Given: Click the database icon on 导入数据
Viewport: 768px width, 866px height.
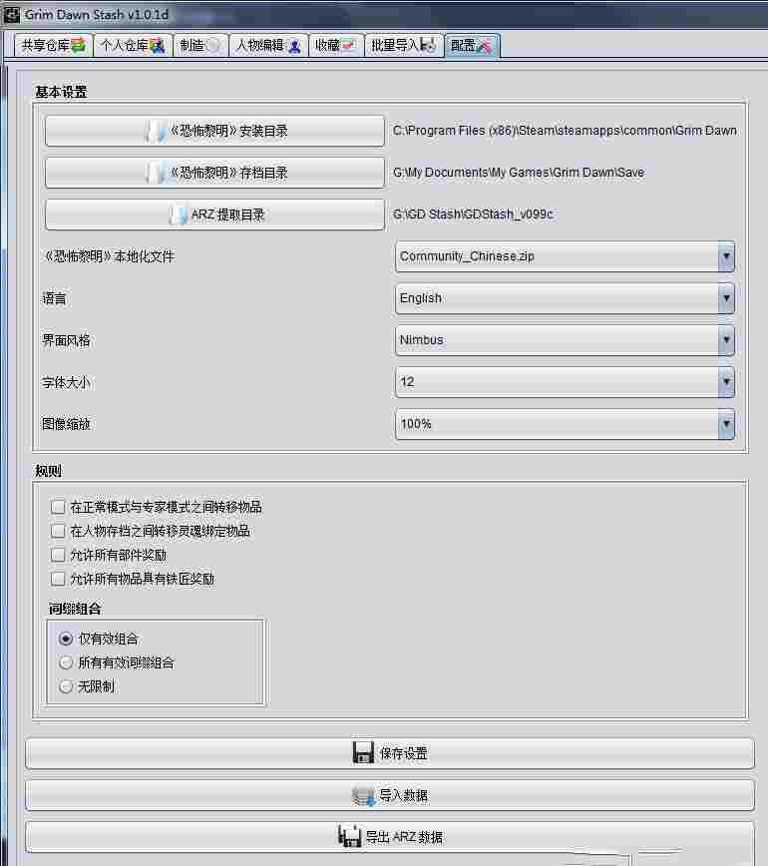Looking at the screenshot, I should pos(364,795).
